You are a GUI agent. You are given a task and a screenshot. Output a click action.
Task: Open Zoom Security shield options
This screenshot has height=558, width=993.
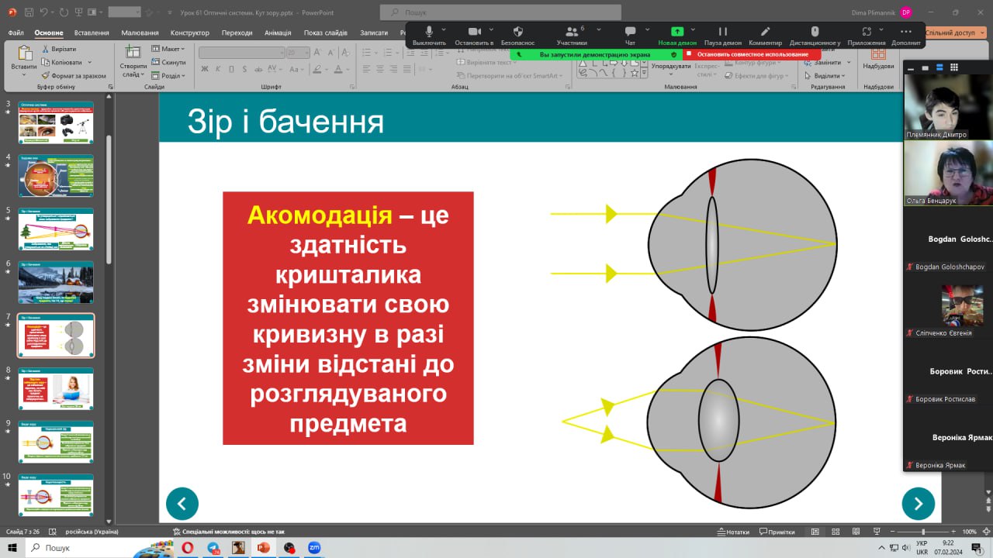click(x=517, y=32)
